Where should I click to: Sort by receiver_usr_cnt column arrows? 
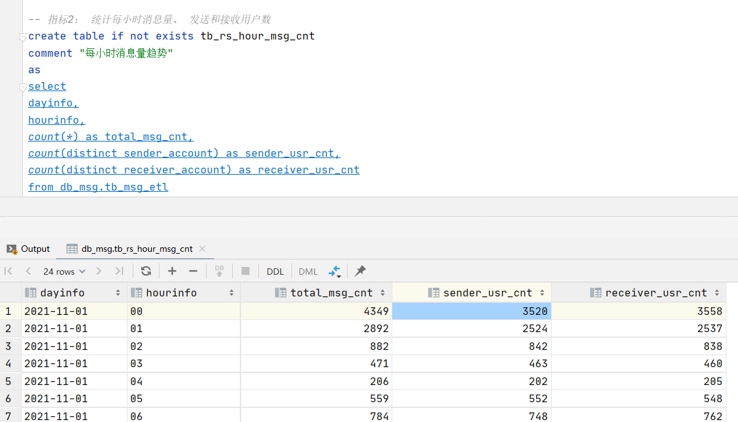717,293
